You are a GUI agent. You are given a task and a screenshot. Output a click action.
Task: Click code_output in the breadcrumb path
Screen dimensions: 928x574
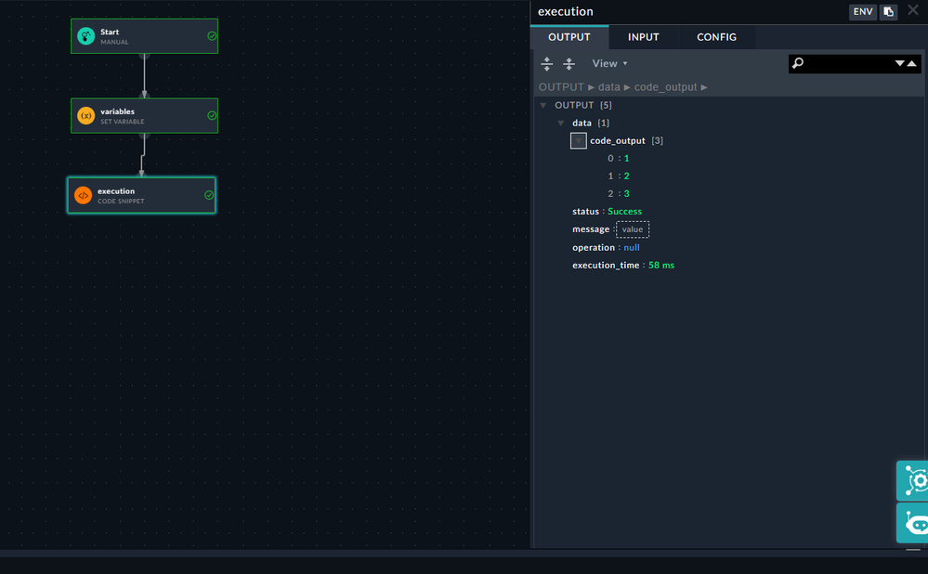666,87
